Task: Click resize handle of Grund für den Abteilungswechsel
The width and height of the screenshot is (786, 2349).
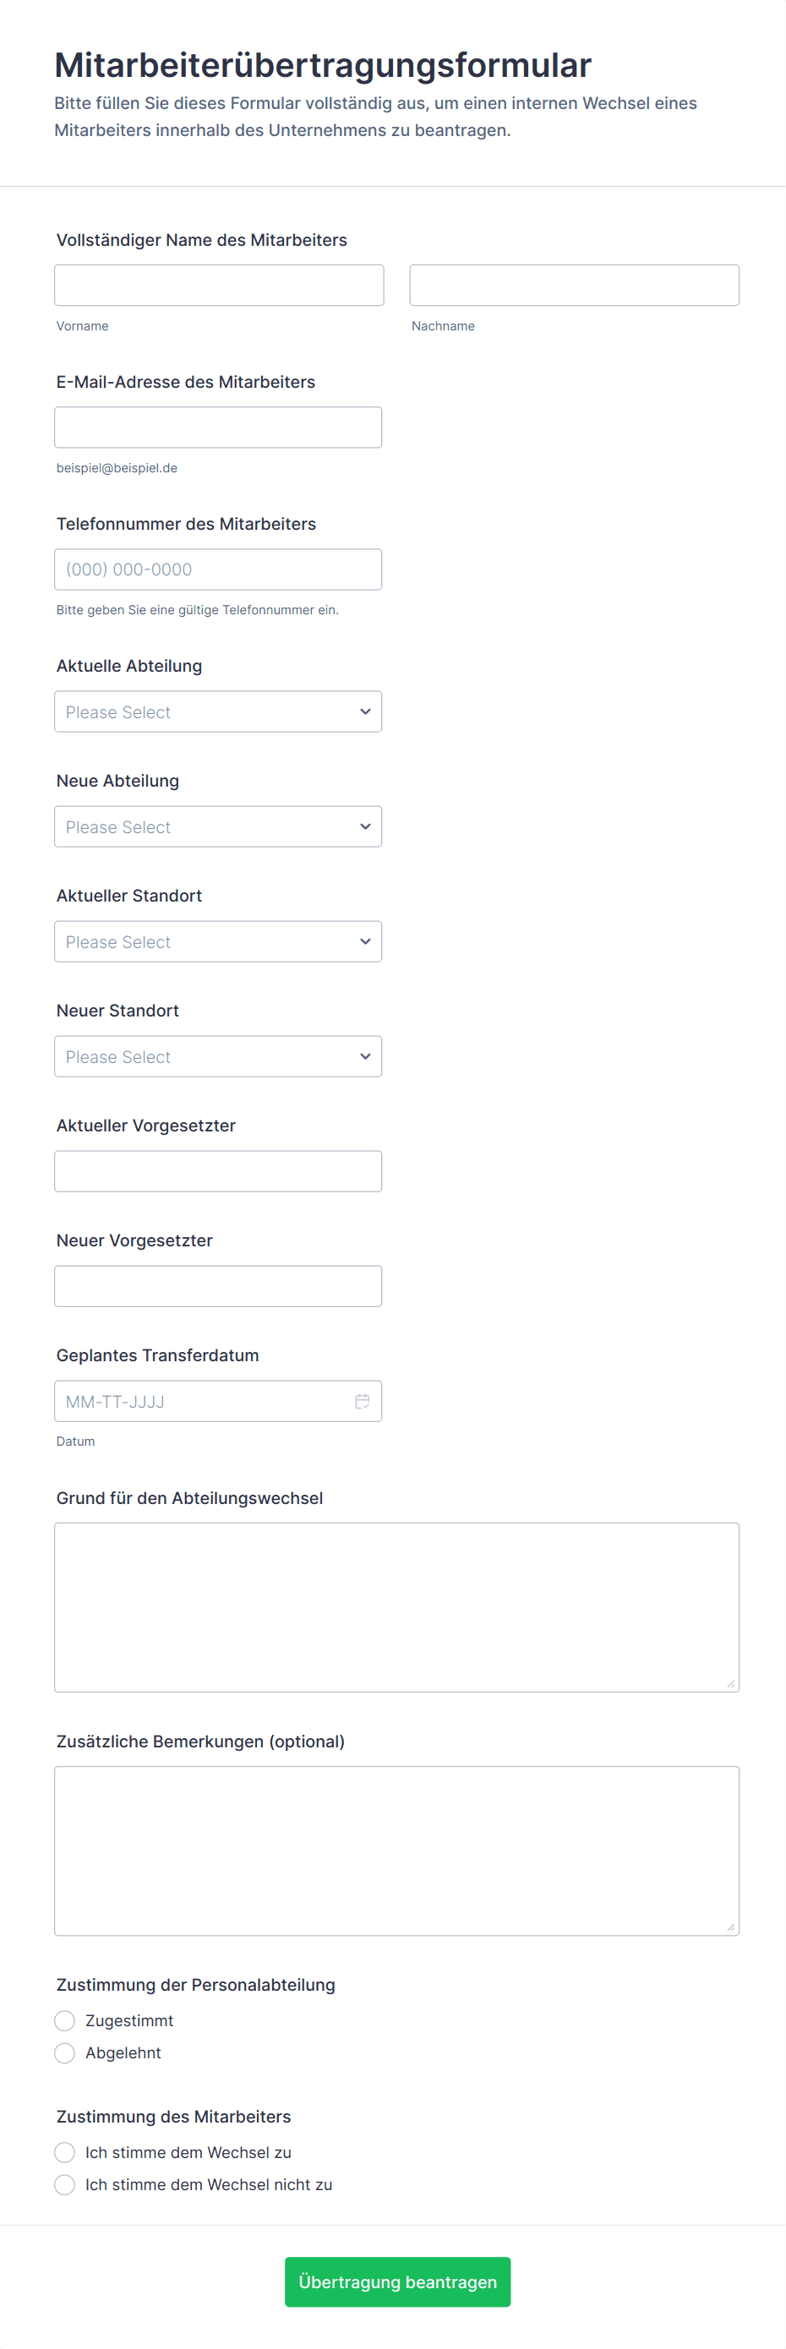Action: 730,1683
